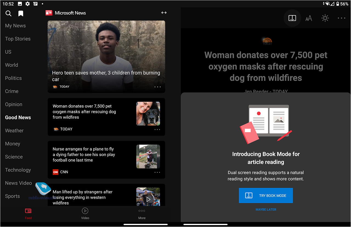The height and width of the screenshot is (227, 351).
Task: Open options dots on Hero teen card
Action: (x=157, y=87)
